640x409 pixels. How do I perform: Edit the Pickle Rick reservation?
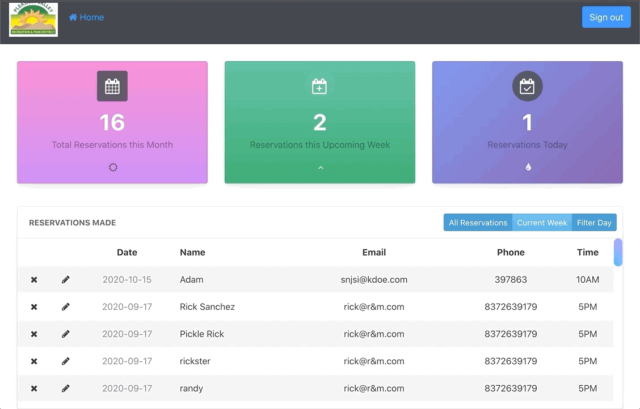[x=66, y=334]
